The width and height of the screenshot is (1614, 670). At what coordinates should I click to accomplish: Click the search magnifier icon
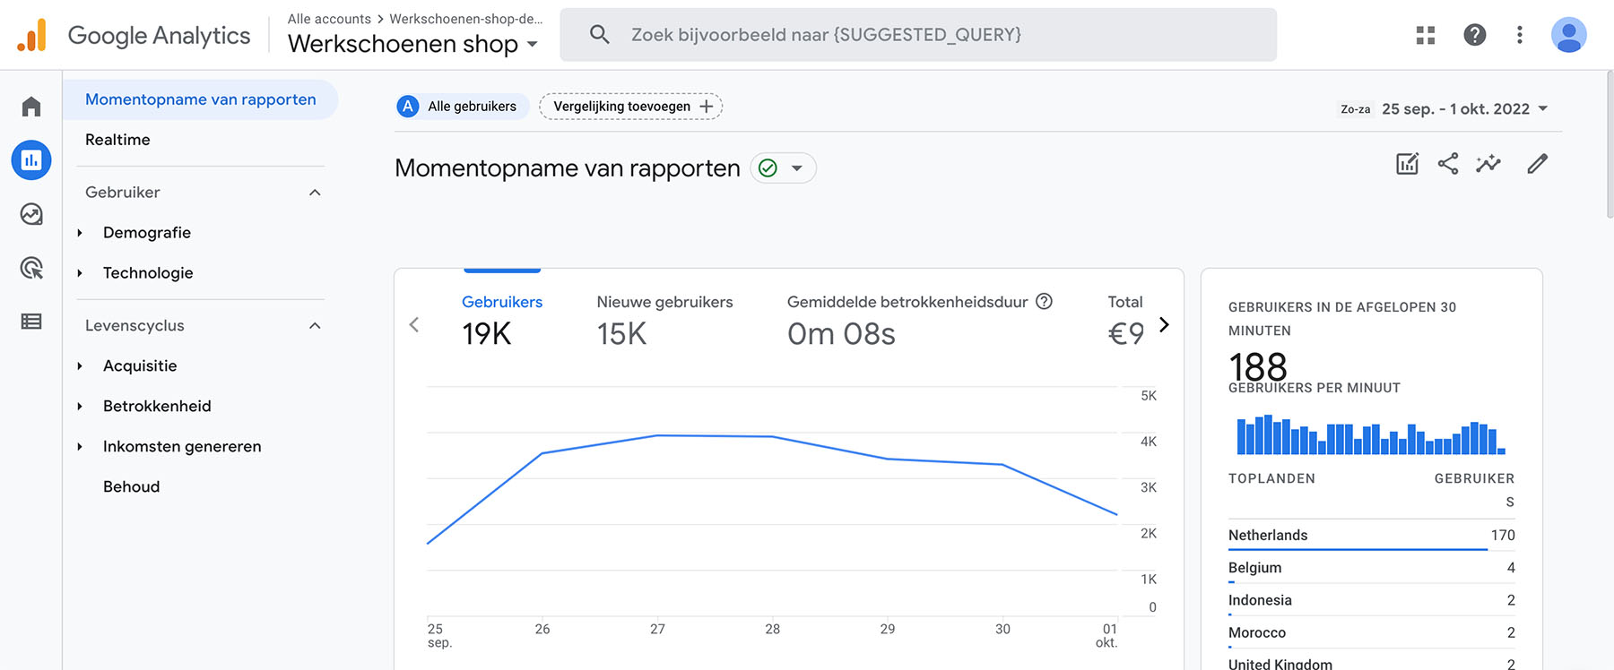click(600, 35)
